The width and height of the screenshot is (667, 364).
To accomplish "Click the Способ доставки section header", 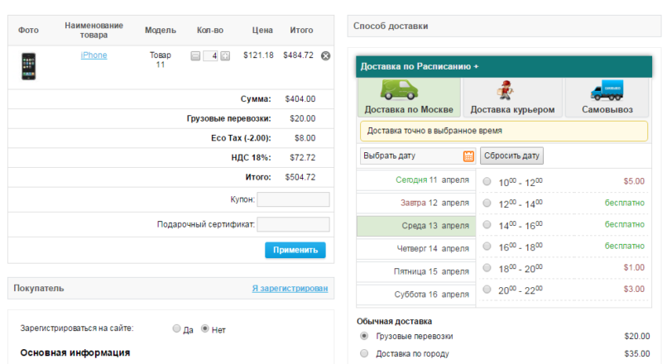I will pos(504,26).
